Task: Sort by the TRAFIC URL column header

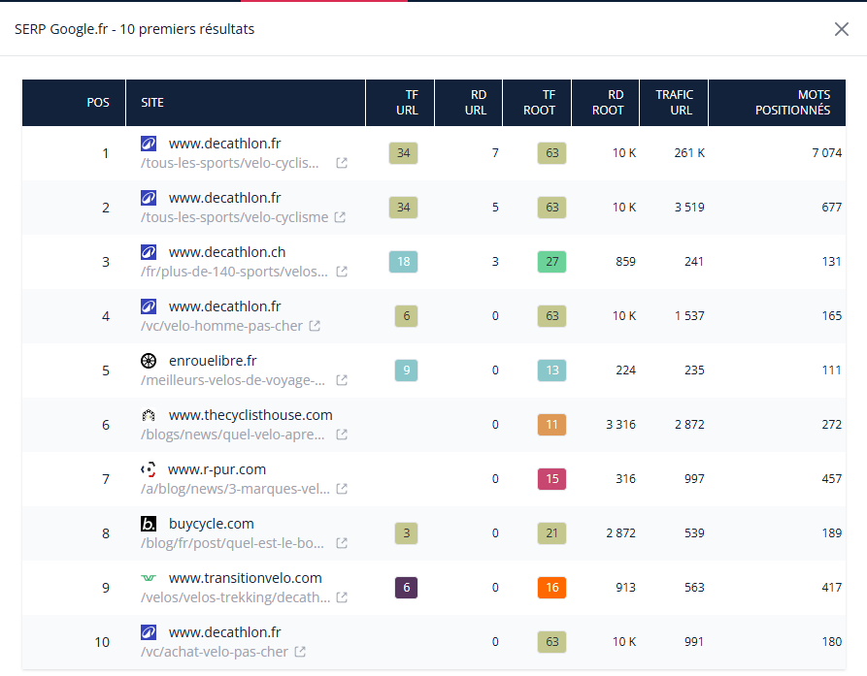Action: pos(674,103)
